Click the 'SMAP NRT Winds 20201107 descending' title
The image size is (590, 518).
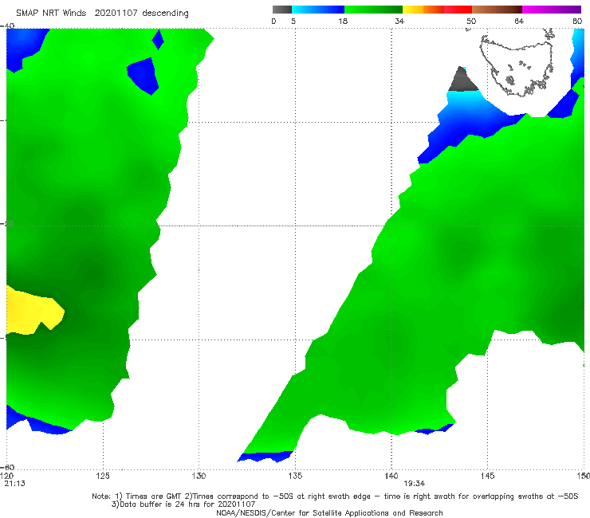[102, 14]
